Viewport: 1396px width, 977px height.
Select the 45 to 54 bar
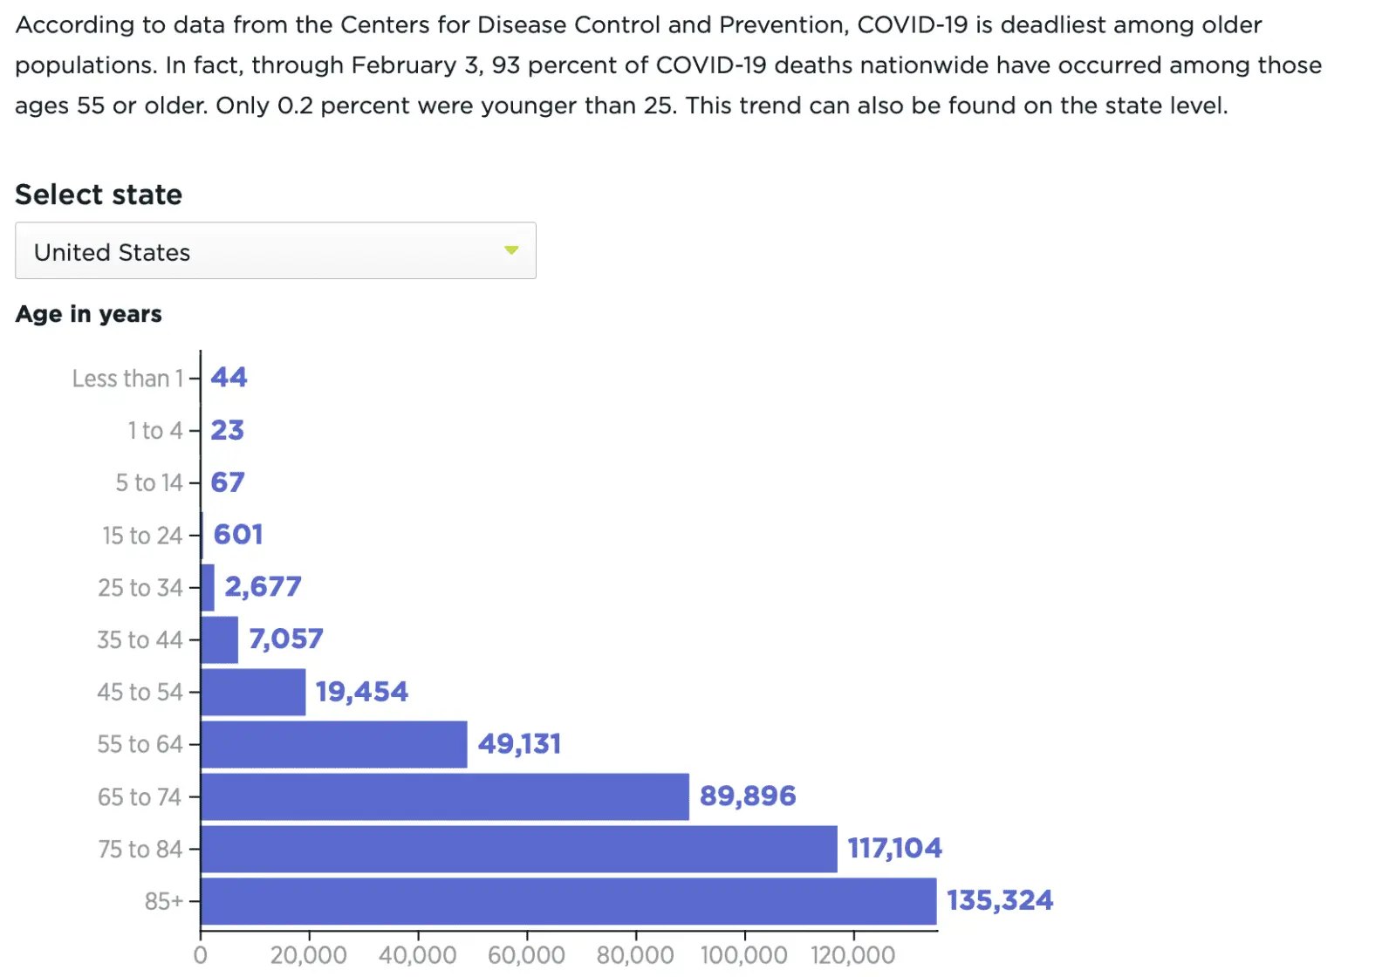253,692
